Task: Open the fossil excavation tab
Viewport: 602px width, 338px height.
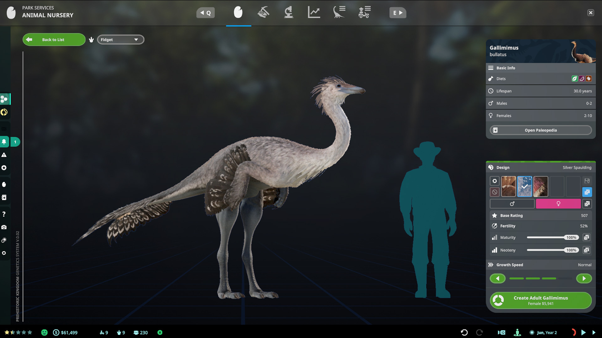Action: coord(263,13)
